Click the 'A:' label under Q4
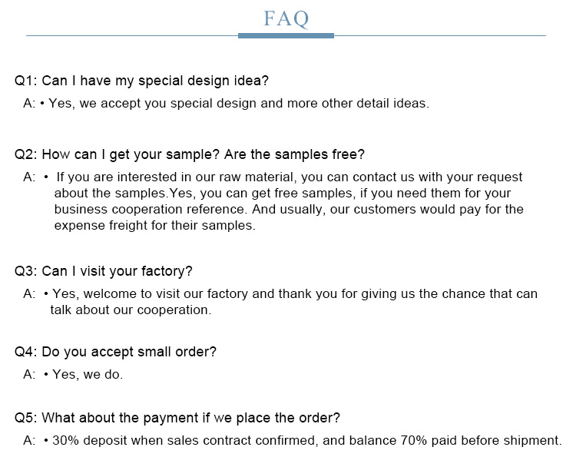576x457 pixels. coord(29,374)
